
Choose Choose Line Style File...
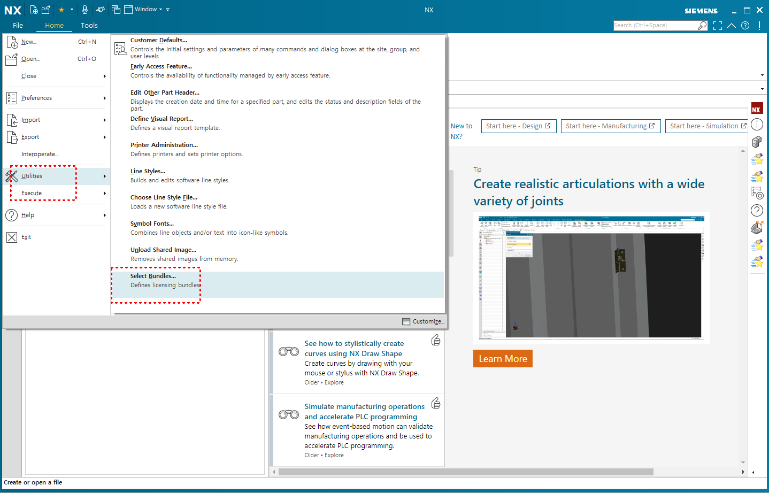(x=278, y=202)
